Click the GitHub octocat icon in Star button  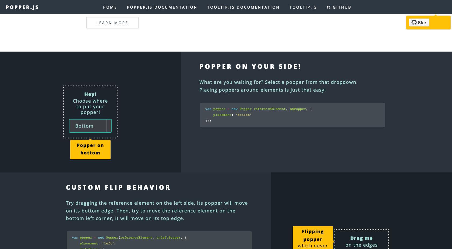point(414,23)
